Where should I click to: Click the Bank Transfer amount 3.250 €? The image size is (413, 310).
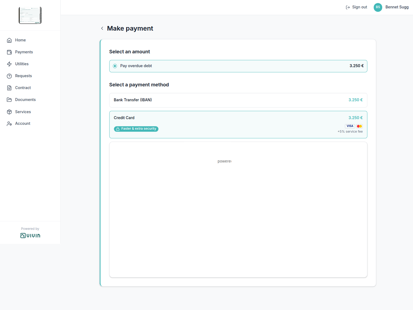tap(355, 100)
